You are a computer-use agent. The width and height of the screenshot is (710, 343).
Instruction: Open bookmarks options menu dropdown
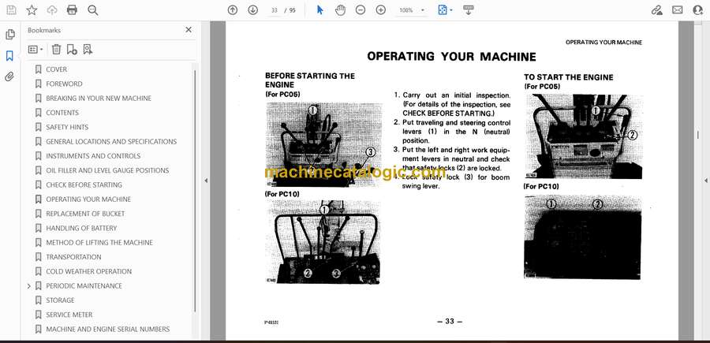pyautogui.click(x=35, y=49)
